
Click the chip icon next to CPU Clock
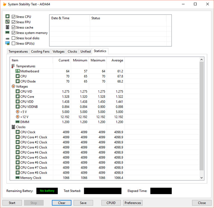click(18, 132)
